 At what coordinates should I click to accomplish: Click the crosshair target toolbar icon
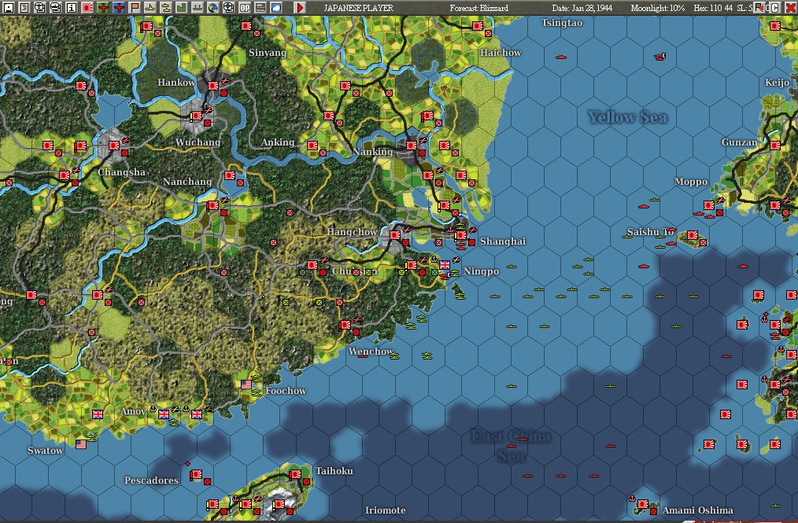[x=229, y=8]
